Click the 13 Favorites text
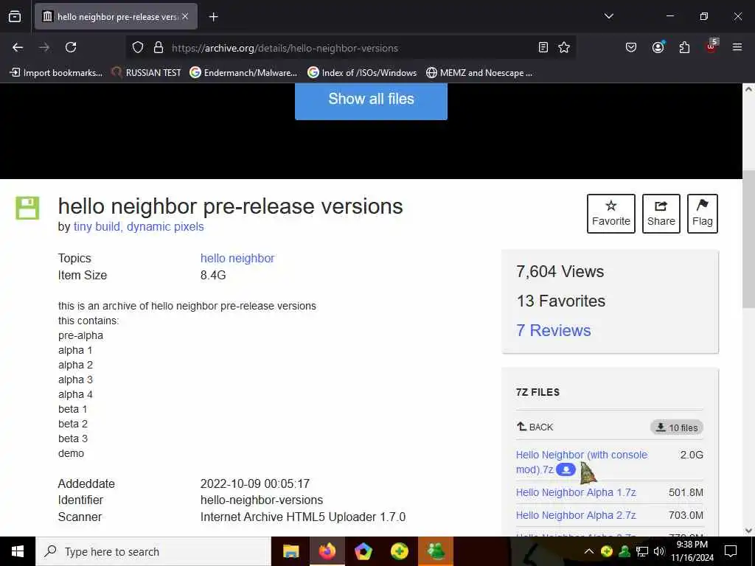Image resolution: width=755 pixels, height=566 pixels. [561, 301]
